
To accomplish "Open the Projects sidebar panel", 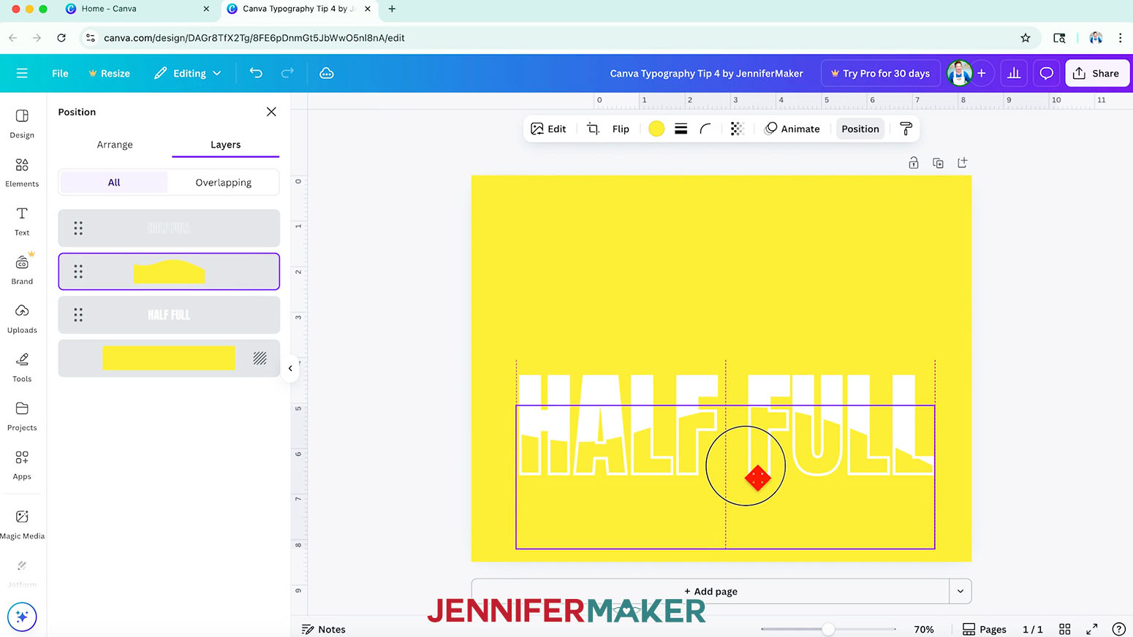I will pyautogui.click(x=22, y=416).
